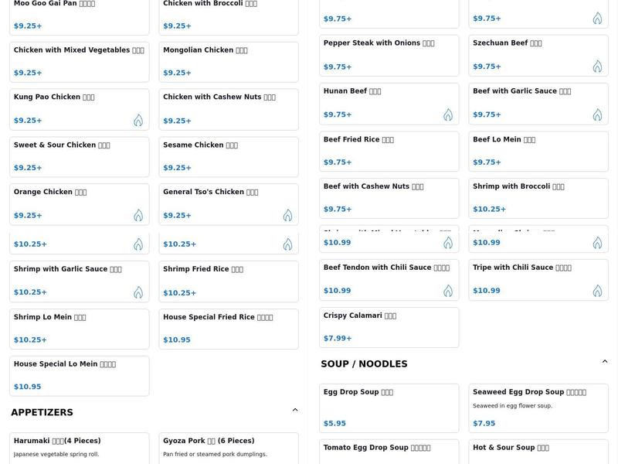Screen dimensions: 618x464
Task: Pick Shrimp with Broccoli dish
Action: point(538,198)
